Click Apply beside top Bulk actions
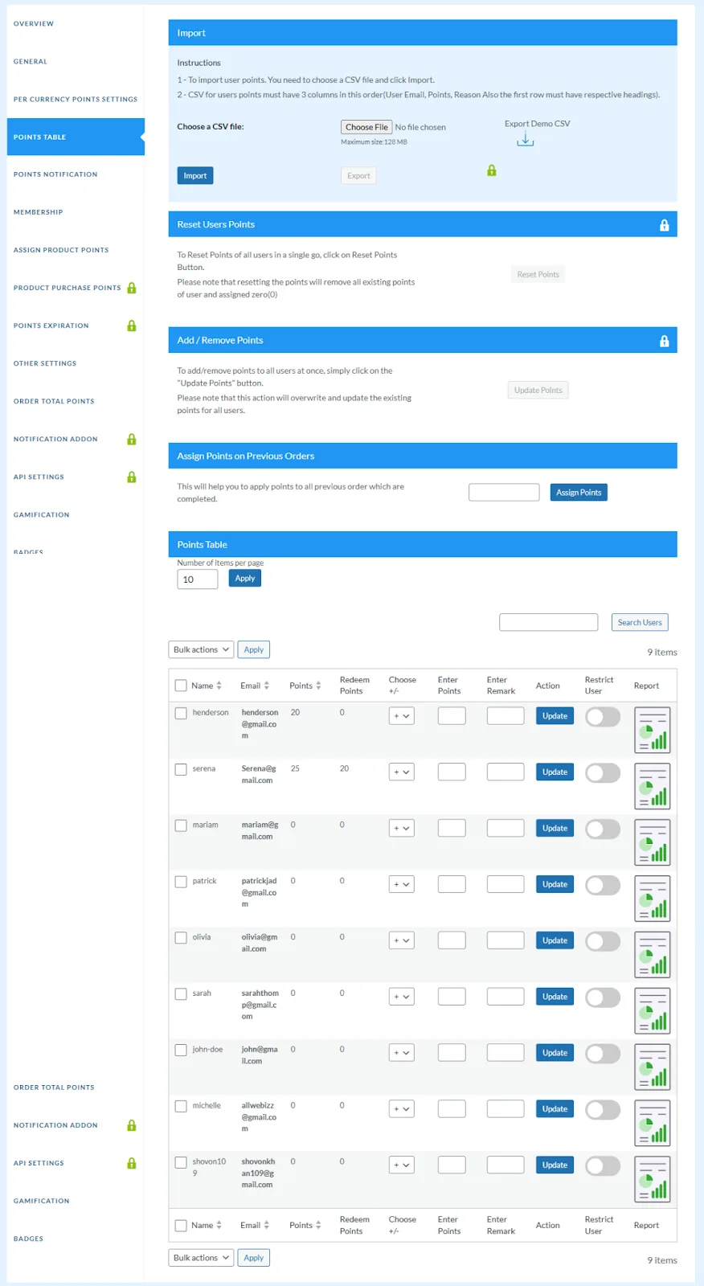 pyautogui.click(x=254, y=649)
